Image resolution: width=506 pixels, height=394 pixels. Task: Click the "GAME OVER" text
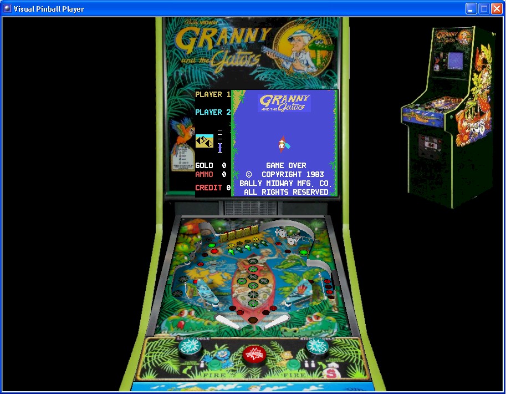286,165
